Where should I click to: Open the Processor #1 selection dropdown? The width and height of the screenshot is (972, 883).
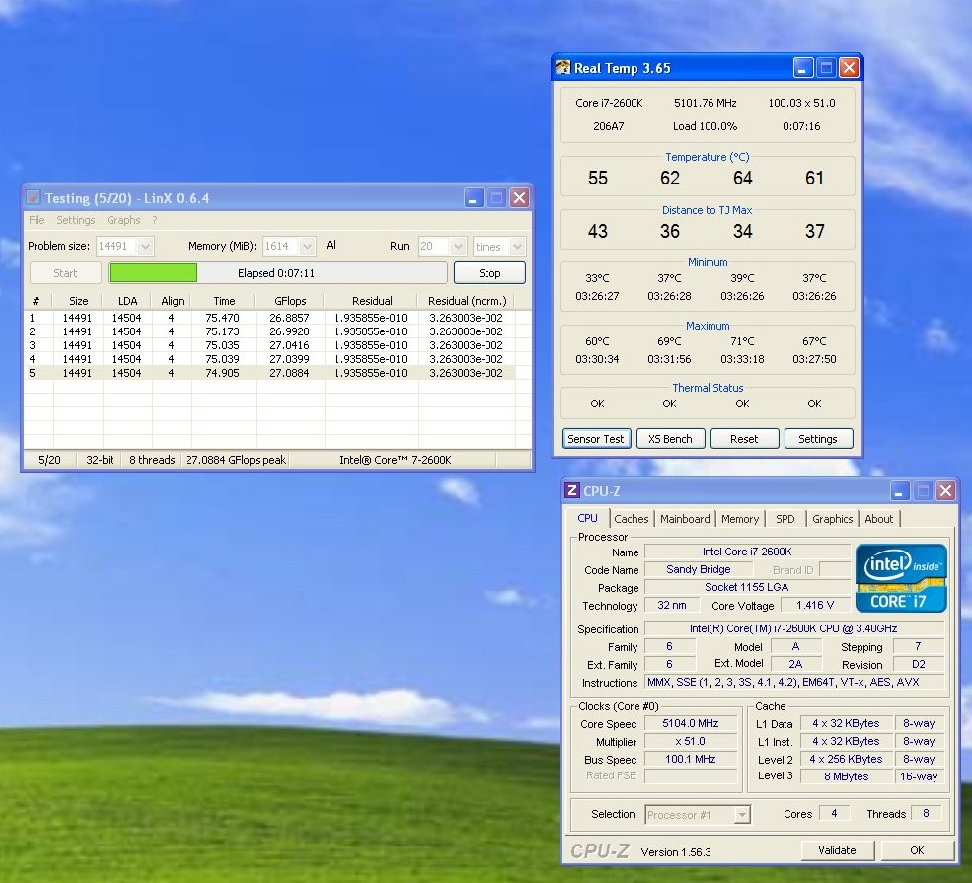(x=741, y=814)
